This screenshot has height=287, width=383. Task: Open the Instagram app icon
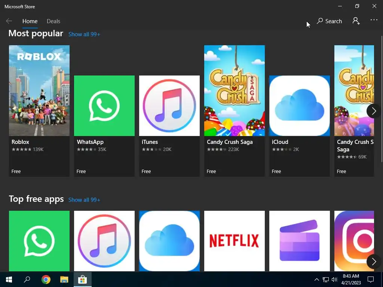pyautogui.click(x=354, y=241)
